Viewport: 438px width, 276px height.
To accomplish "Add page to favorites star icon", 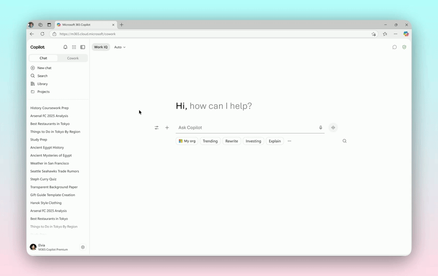I will coord(373,34).
